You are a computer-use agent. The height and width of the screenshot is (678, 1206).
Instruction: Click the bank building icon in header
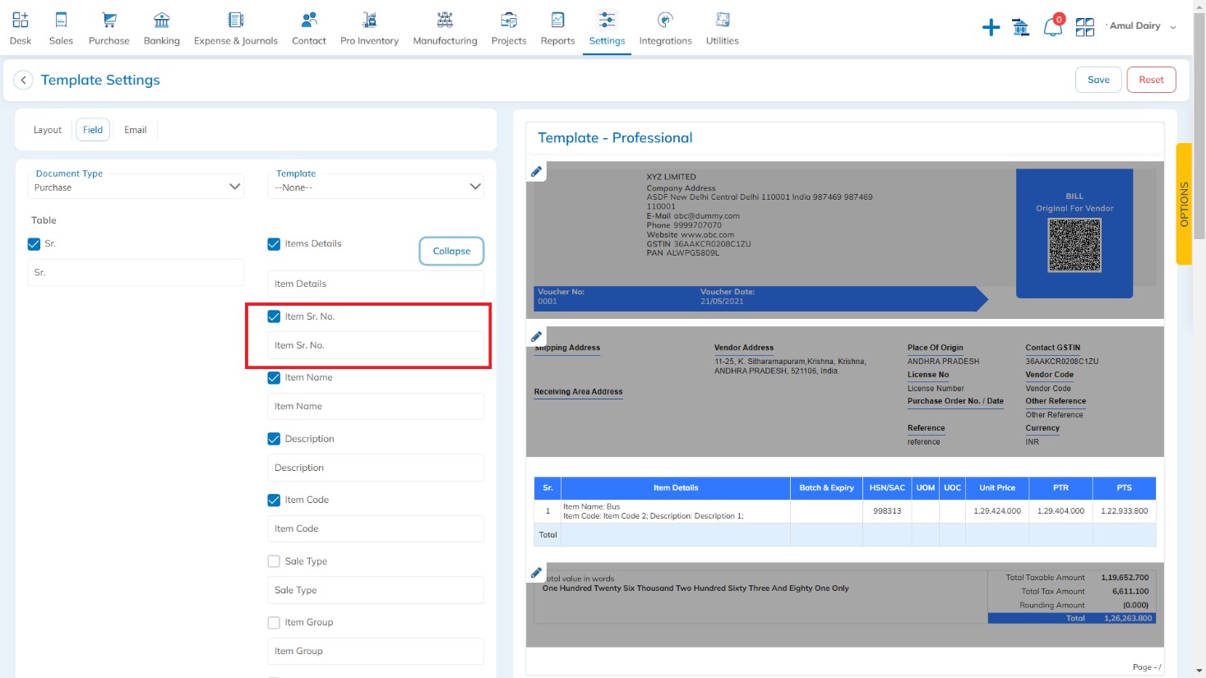[1021, 28]
